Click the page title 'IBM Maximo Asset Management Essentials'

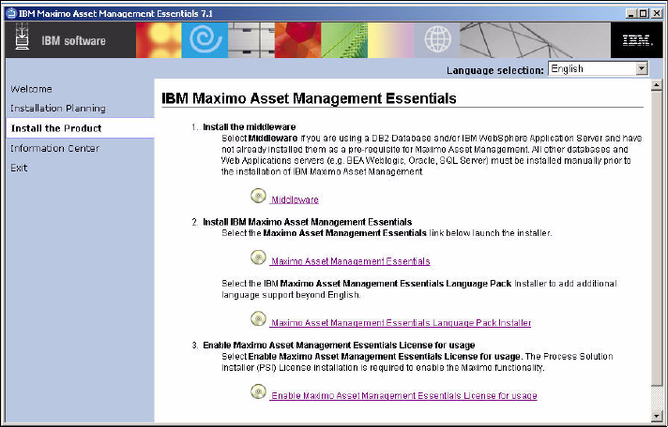(x=309, y=98)
